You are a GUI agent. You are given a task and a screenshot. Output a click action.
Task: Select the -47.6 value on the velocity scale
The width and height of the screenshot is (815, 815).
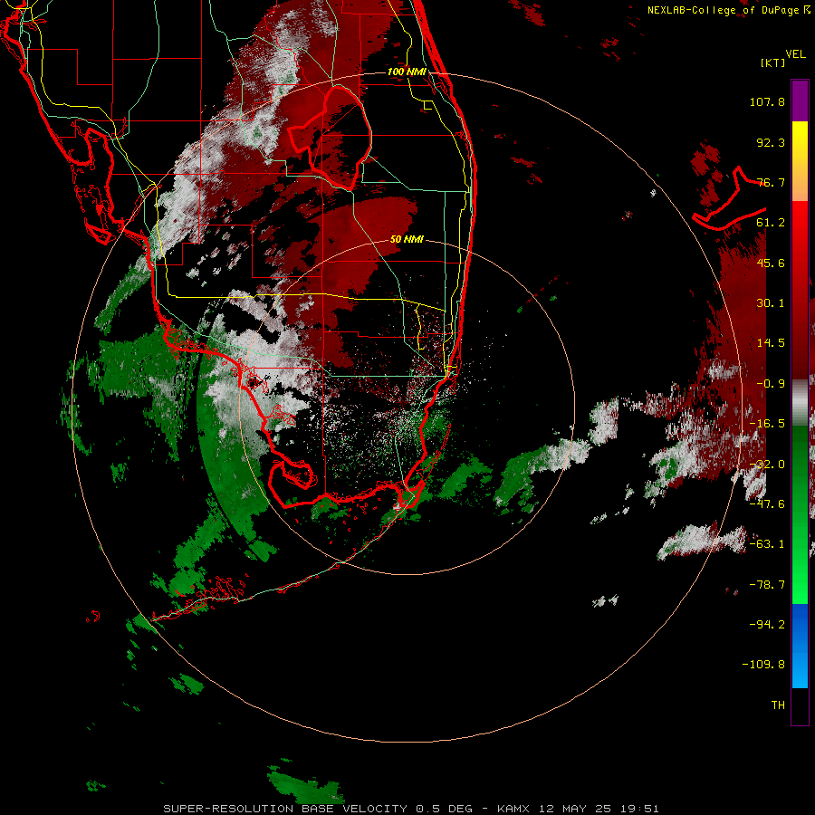(x=767, y=504)
